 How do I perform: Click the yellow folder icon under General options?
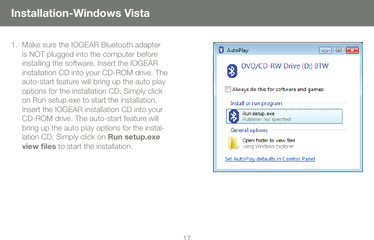[x=233, y=143]
